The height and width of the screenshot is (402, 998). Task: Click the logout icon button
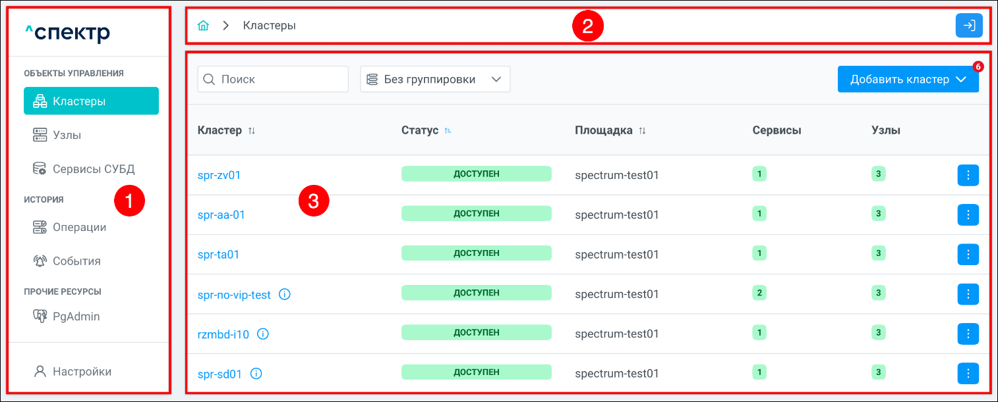[969, 26]
